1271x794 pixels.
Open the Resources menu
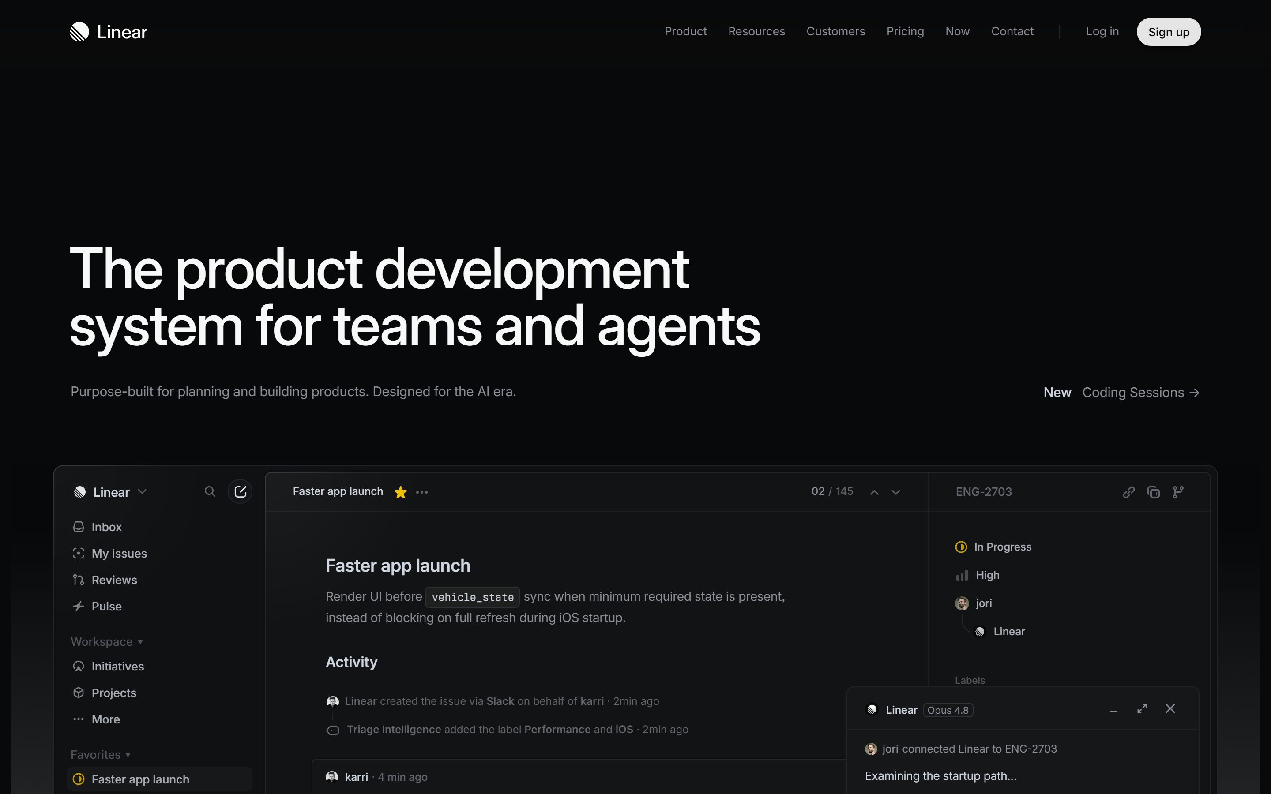(756, 31)
